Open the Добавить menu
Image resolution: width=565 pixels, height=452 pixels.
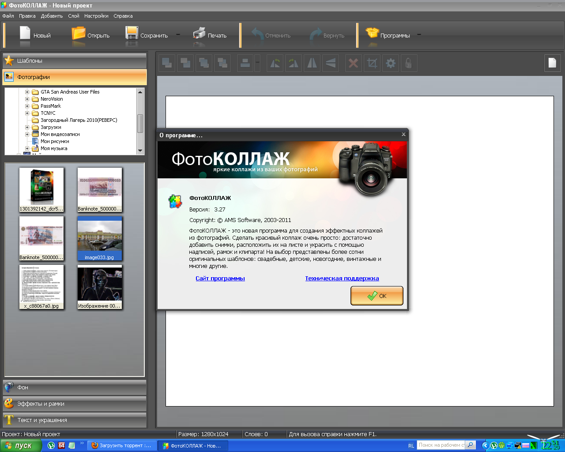(52, 16)
